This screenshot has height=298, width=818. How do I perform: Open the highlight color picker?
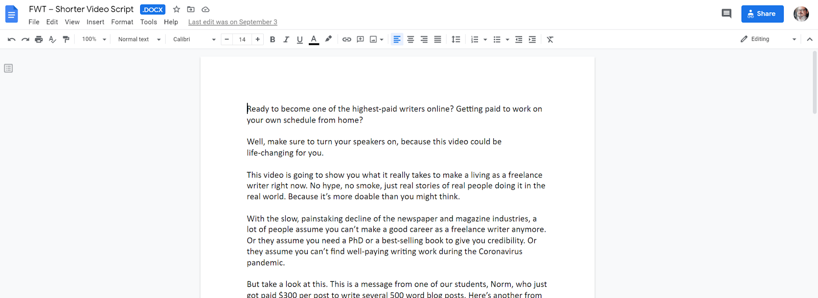(328, 39)
